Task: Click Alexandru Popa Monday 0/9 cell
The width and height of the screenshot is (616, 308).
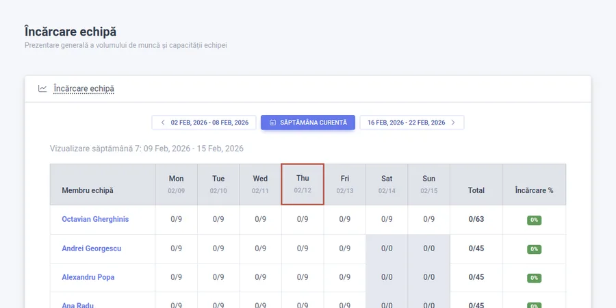Action: [x=177, y=277]
